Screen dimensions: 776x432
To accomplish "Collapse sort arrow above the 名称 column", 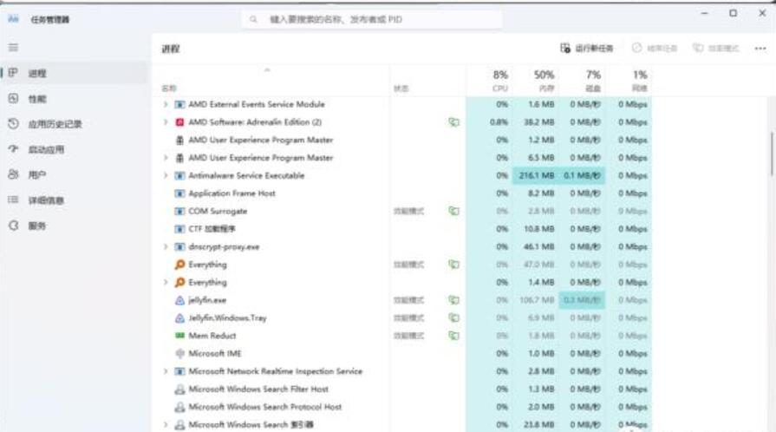I will click(x=267, y=70).
